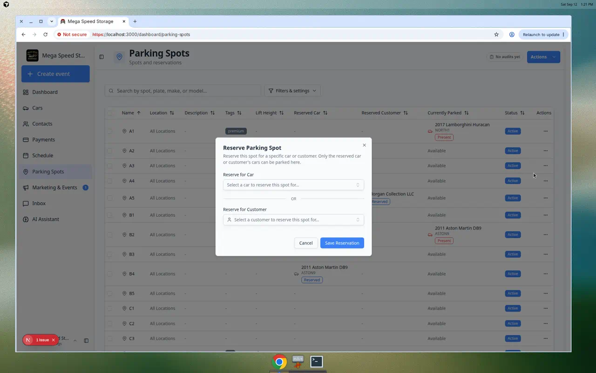Check the checkbox for row B5
The width and height of the screenshot is (596, 373).
110,294
